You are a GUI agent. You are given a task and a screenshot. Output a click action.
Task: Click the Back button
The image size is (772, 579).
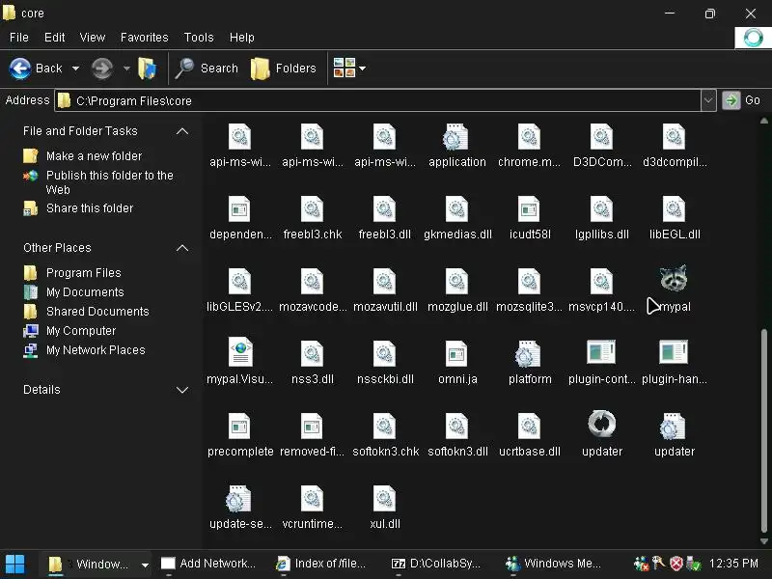click(x=36, y=69)
